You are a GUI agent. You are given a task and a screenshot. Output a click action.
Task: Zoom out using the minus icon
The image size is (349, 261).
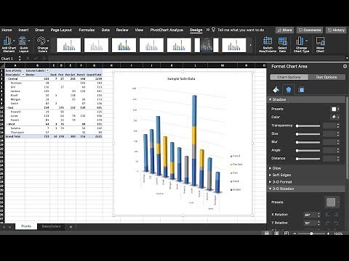point(294,233)
